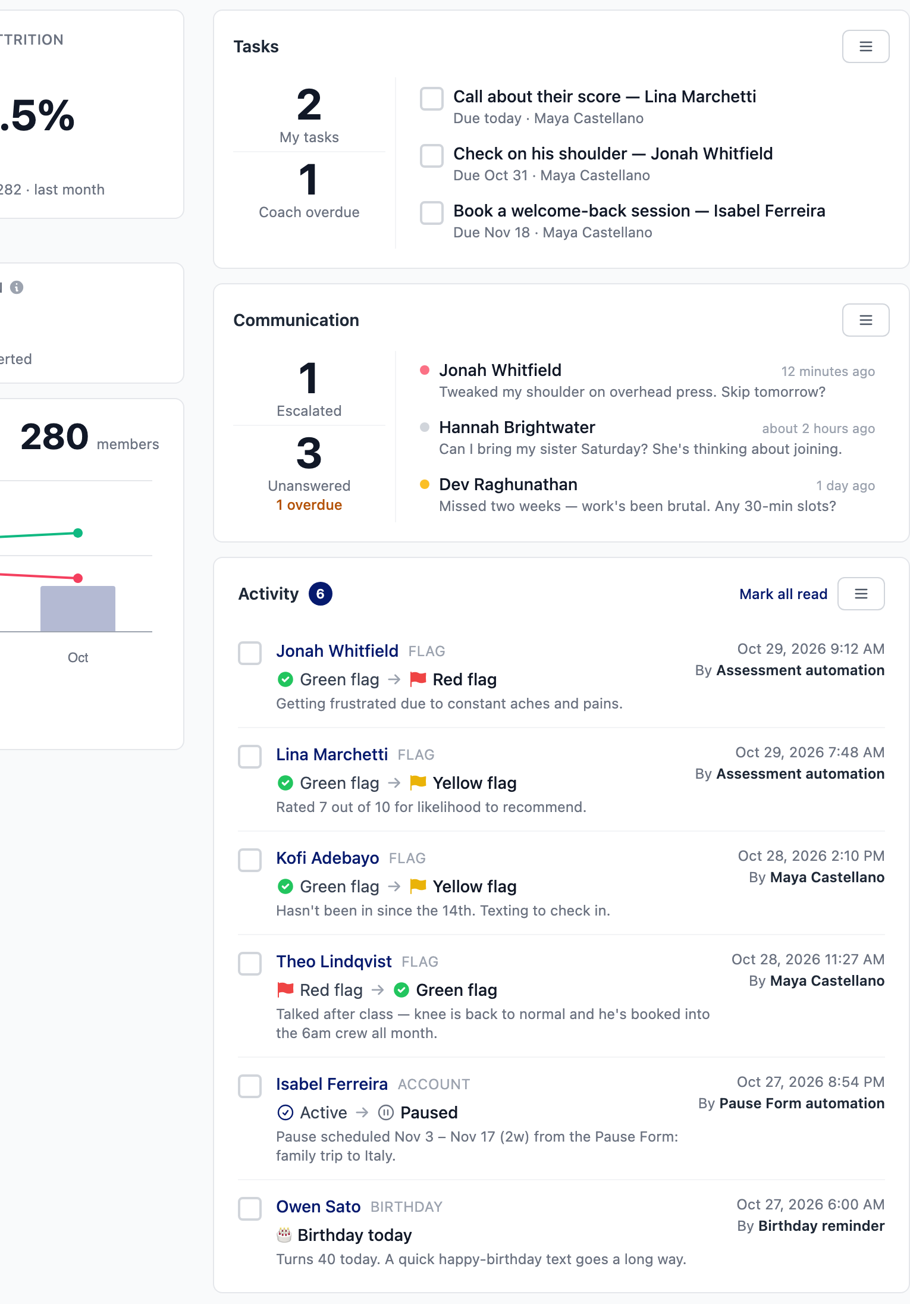Viewport: 910px width, 1304px height.
Task: Click the Oct bar in the members chart
Action: pyautogui.click(x=78, y=609)
